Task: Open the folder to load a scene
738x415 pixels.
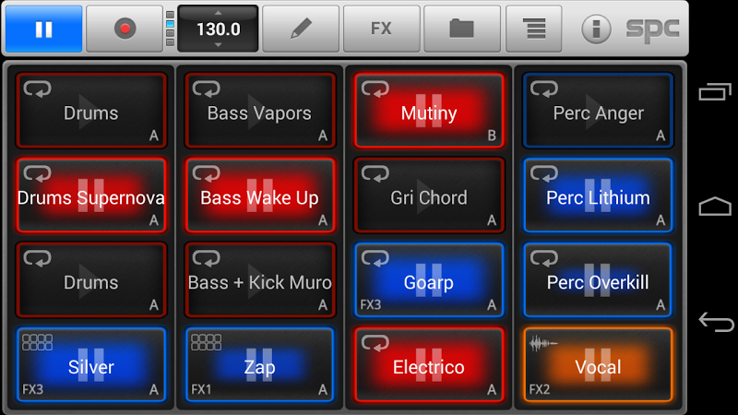Action: (462, 29)
